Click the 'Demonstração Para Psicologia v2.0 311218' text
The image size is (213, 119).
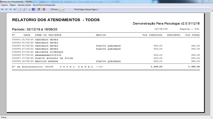click(x=166, y=24)
